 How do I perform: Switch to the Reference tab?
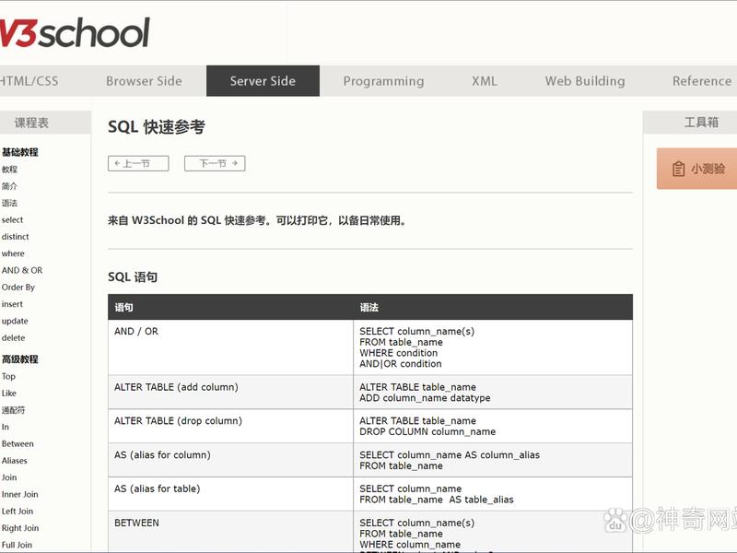[x=702, y=81]
